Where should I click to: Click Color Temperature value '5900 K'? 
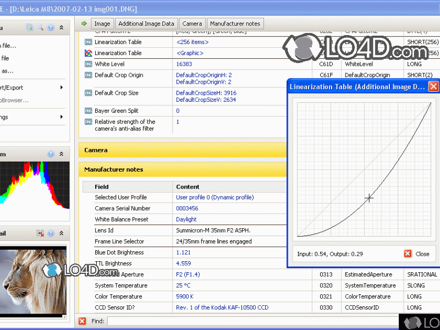(185, 296)
